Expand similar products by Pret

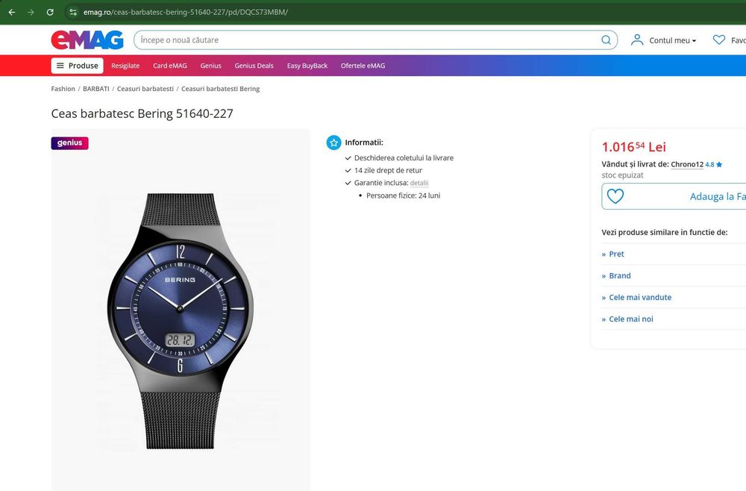pyautogui.click(x=616, y=254)
